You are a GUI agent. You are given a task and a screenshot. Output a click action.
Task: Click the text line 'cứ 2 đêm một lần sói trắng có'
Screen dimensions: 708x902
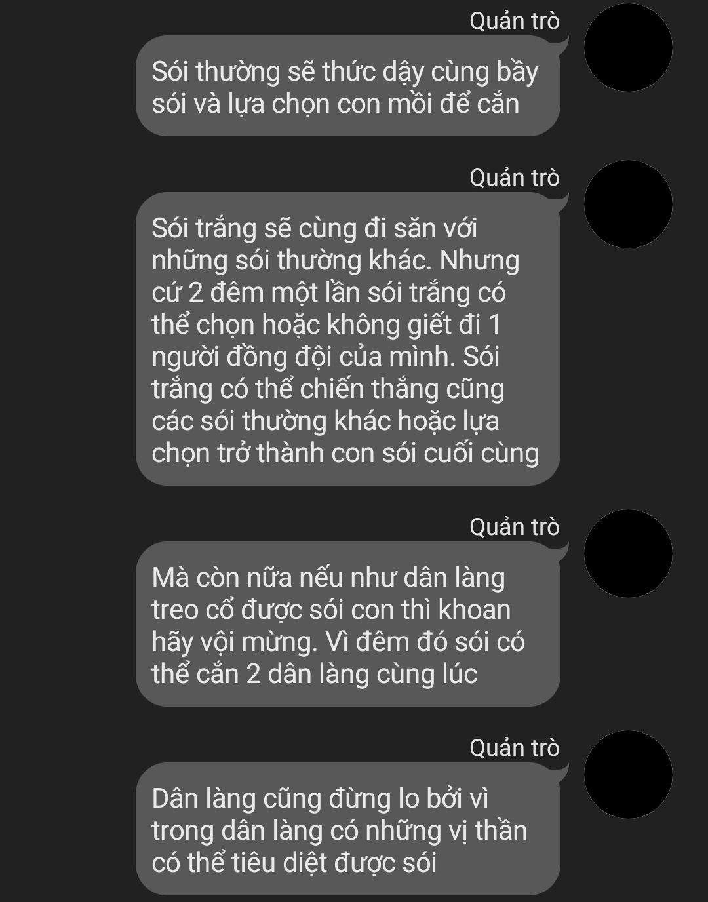pos(329,292)
